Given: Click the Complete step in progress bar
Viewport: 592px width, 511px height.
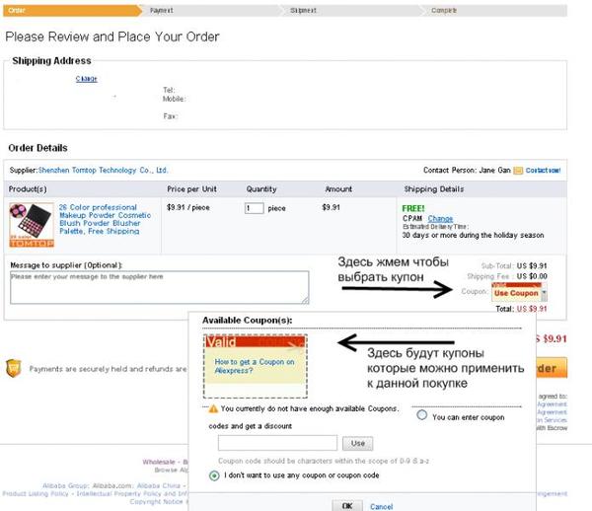Looking at the screenshot, I should 445,9.
